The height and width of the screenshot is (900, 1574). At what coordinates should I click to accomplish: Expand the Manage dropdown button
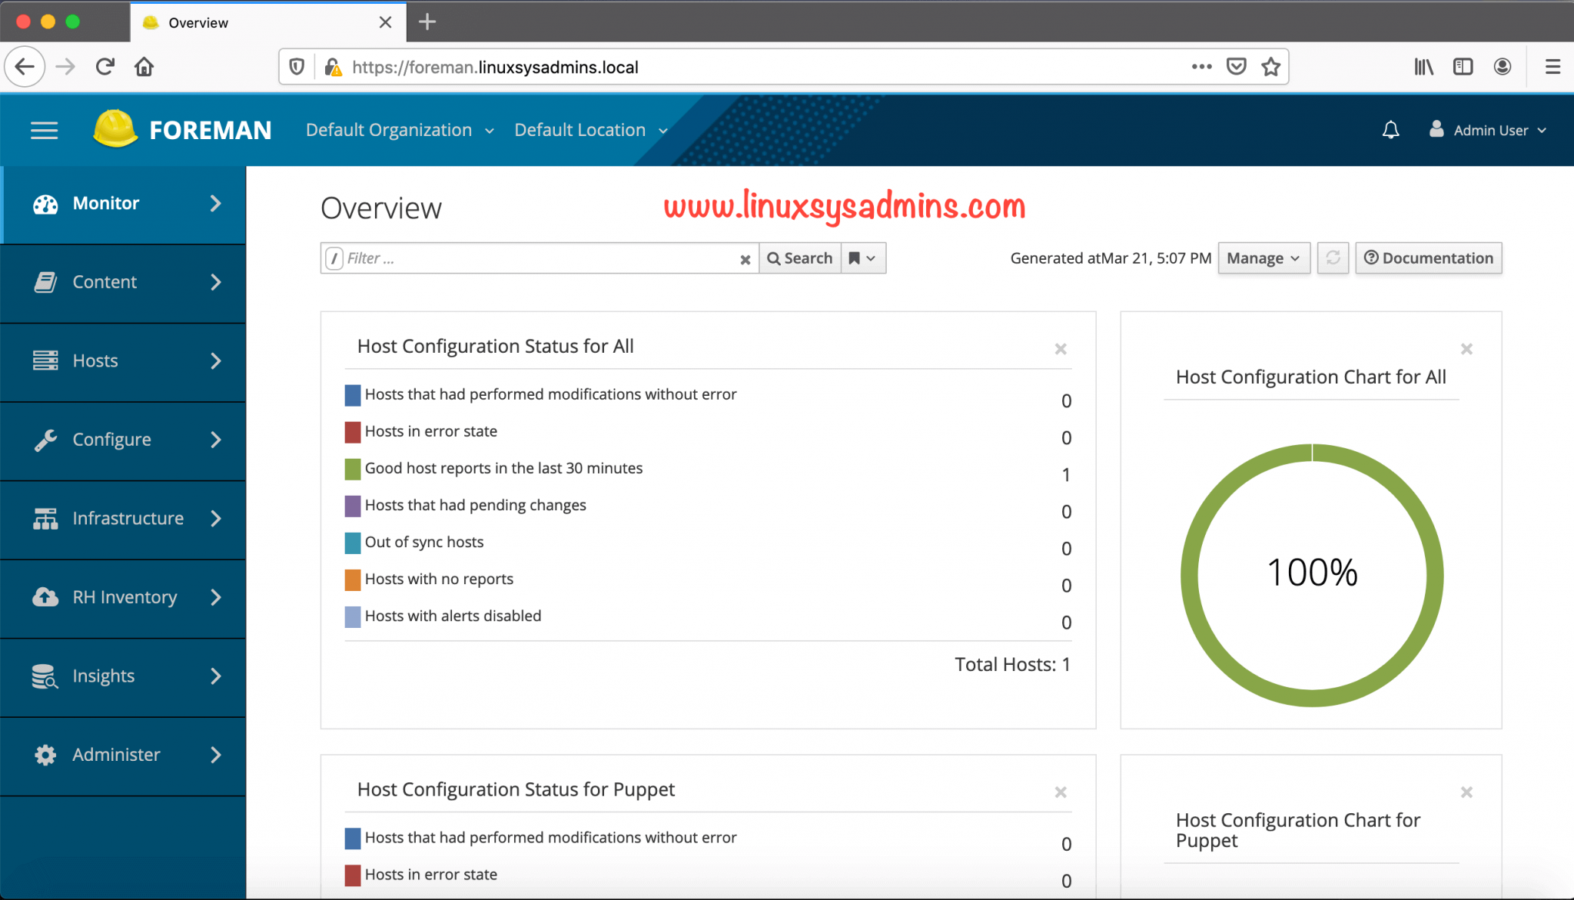pyautogui.click(x=1264, y=258)
